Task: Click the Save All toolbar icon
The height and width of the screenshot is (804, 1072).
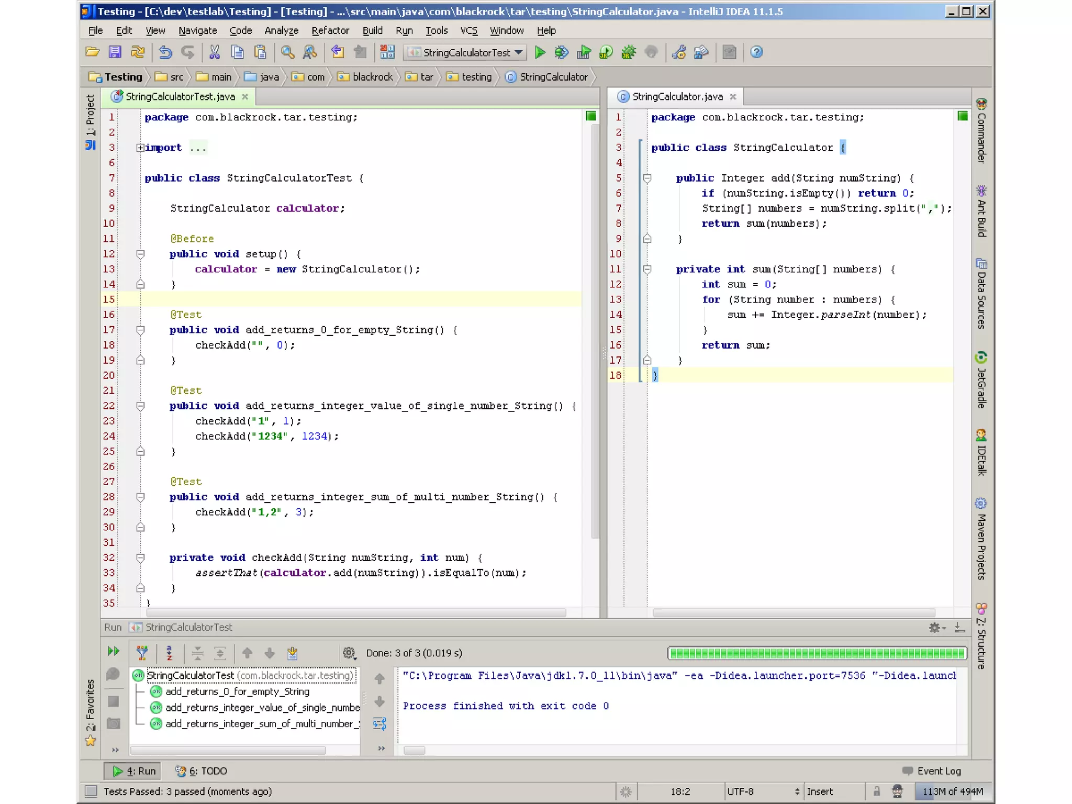Action: 115,52
